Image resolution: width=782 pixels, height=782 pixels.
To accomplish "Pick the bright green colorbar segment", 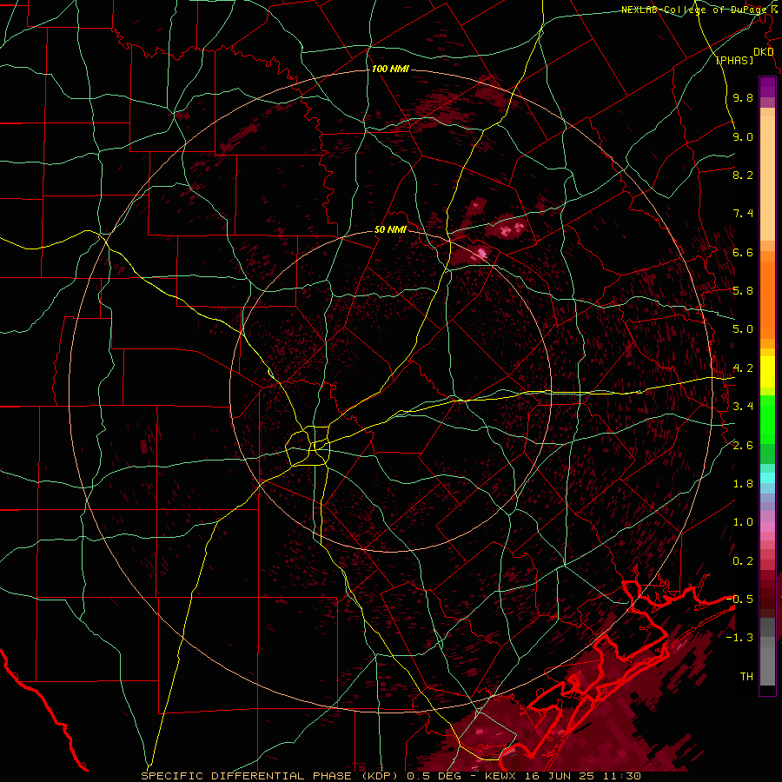I will pos(767,419).
